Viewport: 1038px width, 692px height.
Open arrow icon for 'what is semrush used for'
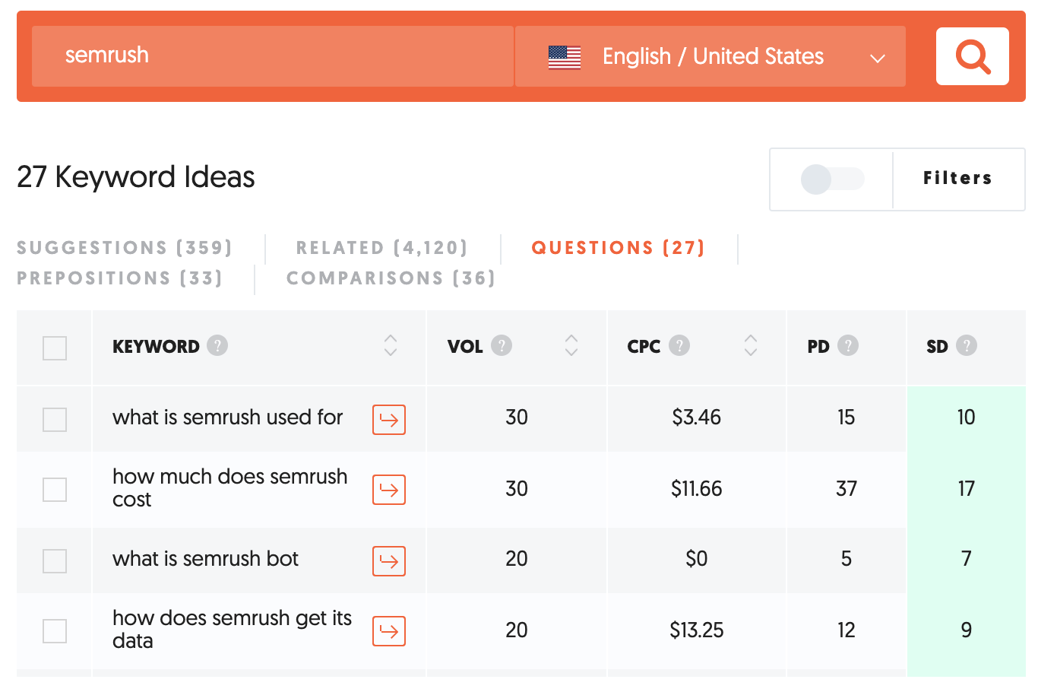[x=389, y=419]
